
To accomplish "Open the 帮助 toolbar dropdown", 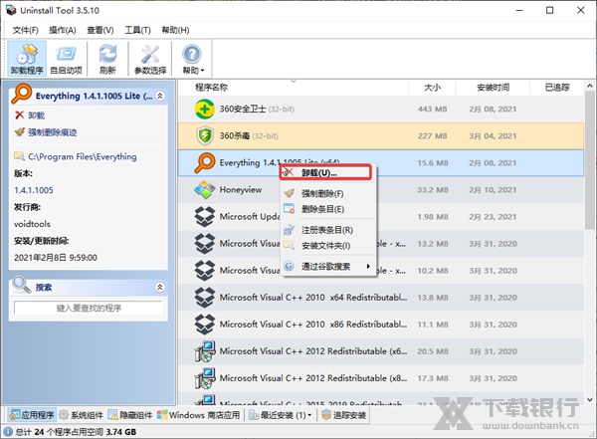I will click(x=192, y=59).
